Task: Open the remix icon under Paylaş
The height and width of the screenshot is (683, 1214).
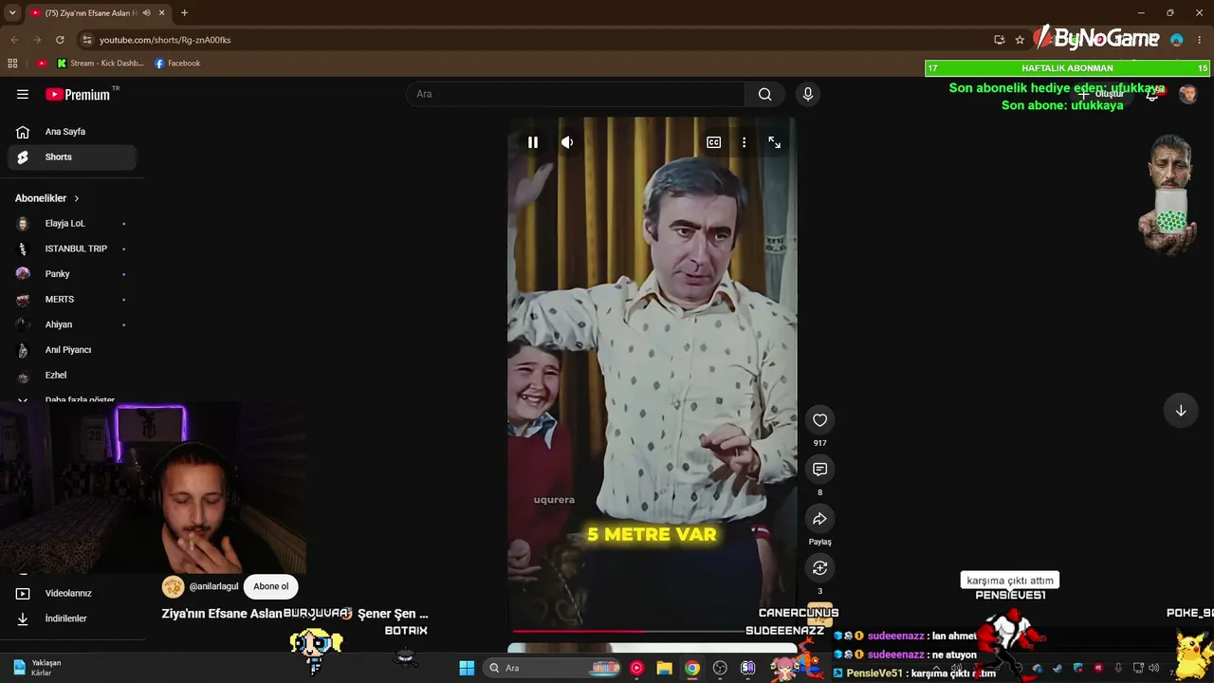Action: tap(820, 568)
